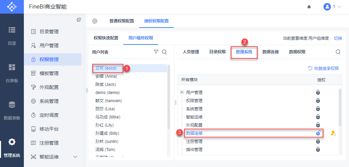
Task: Click the notification bell icon
Action: pos(309,7)
